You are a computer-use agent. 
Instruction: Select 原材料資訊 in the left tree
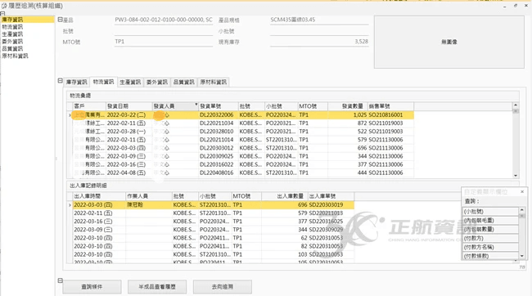(x=15, y=56)
